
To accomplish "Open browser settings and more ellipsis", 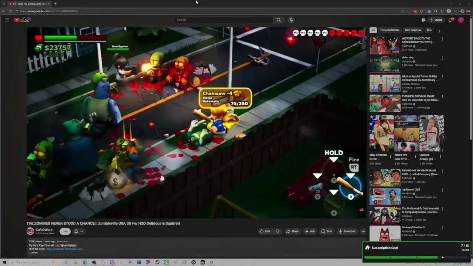I will click(455, 11).
